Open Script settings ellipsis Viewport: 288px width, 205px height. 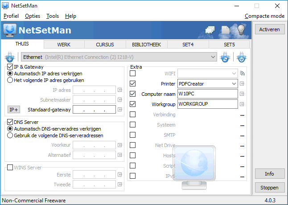(242, 167)
